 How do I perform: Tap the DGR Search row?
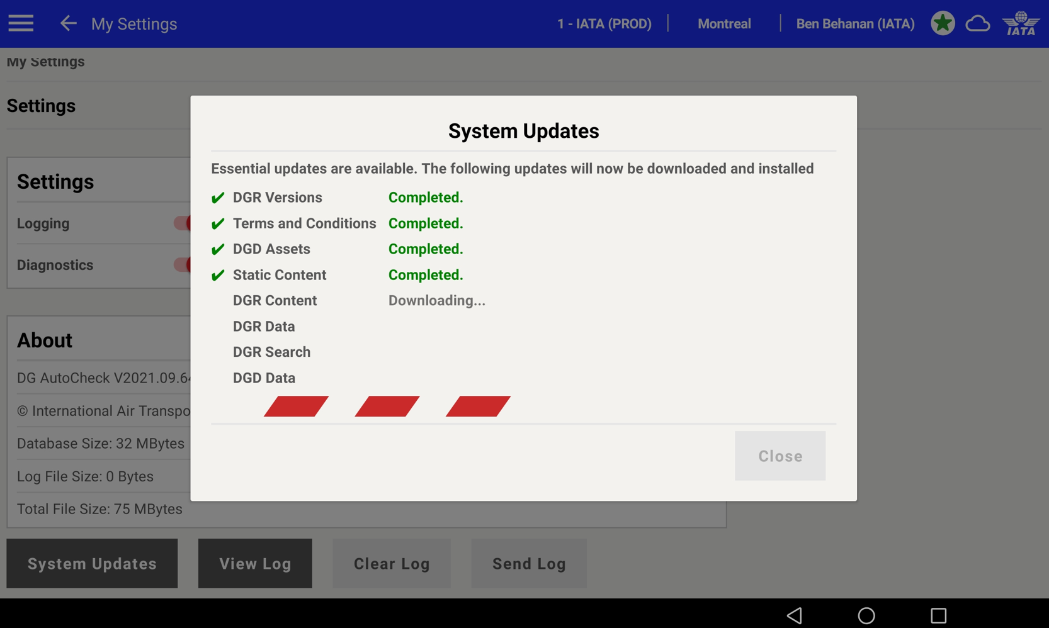[x=271, y=352]
